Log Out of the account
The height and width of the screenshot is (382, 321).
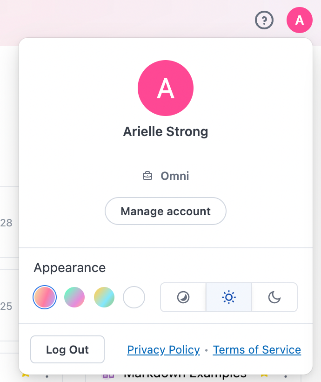point(67,349)
